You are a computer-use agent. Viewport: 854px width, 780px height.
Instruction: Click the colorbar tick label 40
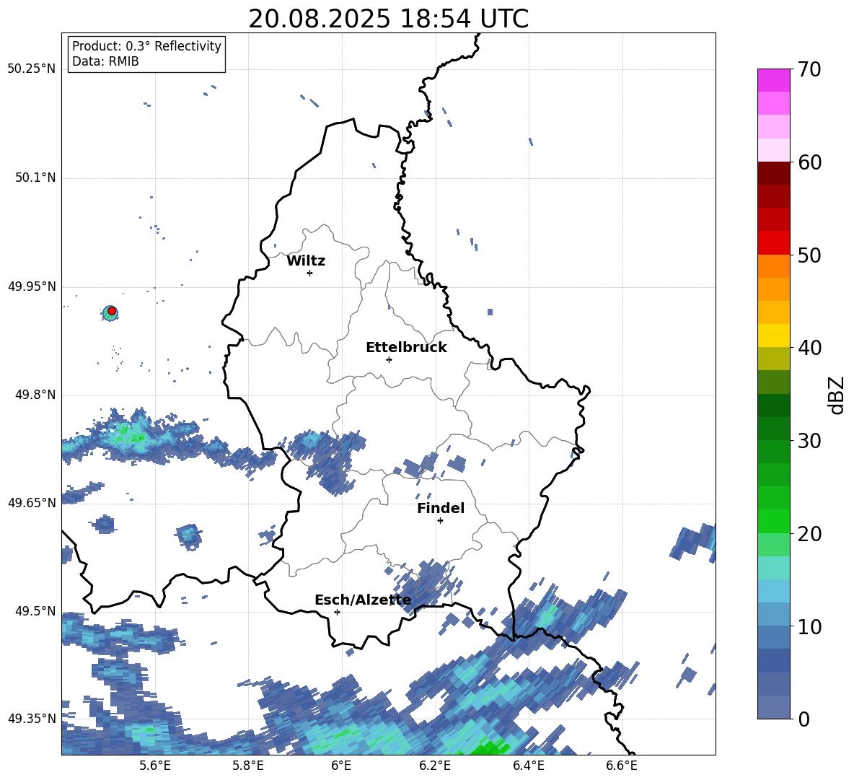pos(809,348)
